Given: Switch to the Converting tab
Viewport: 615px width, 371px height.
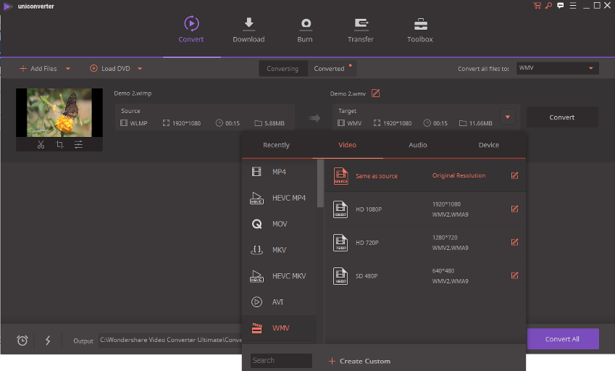Looking at the screenshot, I should coord(283,69).
